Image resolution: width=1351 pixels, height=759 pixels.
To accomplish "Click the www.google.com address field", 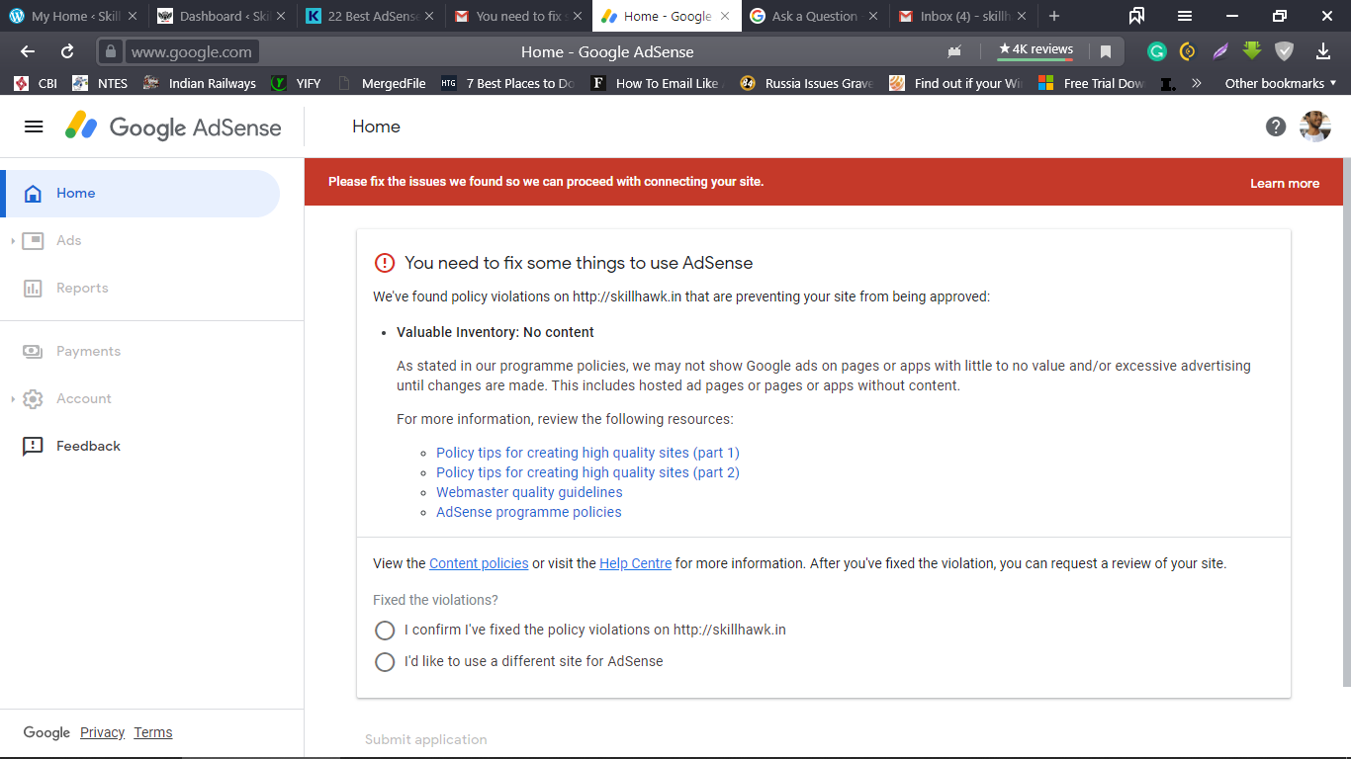I will [x=191, y=51].
